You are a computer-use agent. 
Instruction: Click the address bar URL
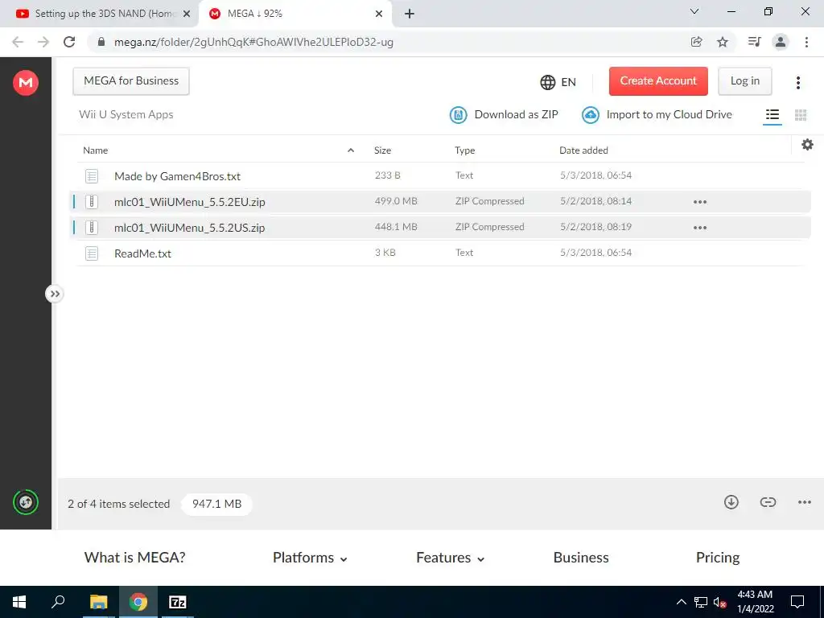(x=253, y=42)
